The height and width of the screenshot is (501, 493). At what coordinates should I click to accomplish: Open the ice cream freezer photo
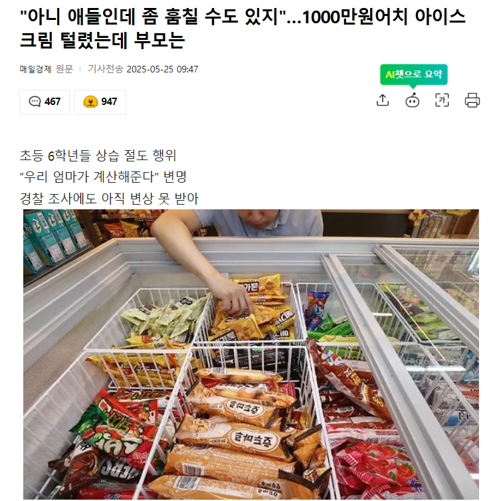point(250,354)
